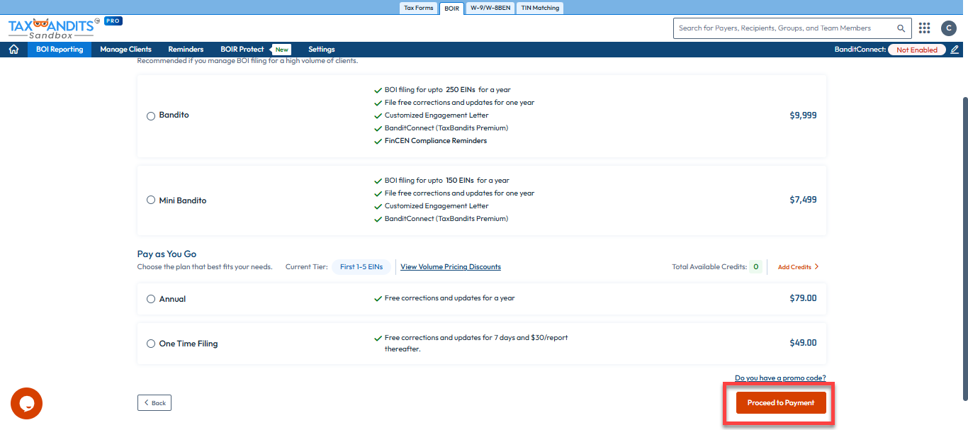Switch to the TIN Matching tab

pos(540,8)
